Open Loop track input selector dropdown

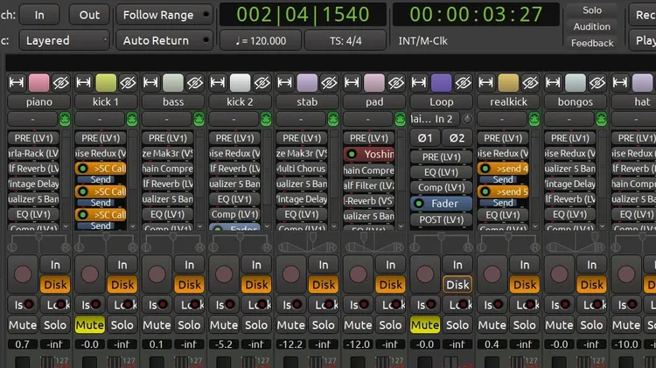coord(434,119)
